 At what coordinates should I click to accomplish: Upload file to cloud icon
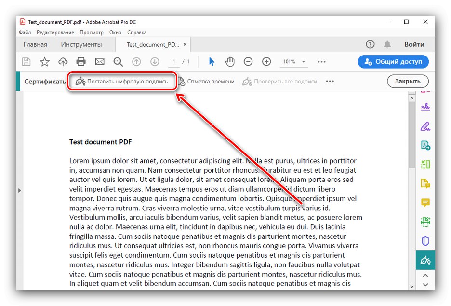click(63, 62)
